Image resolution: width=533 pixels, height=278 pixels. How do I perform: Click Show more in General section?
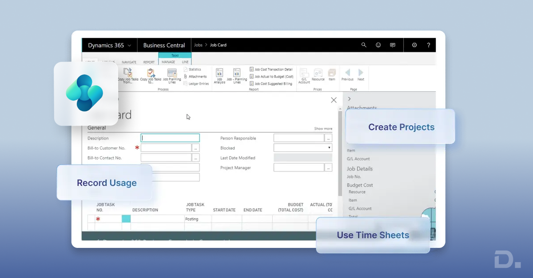[x=323, y=129]
